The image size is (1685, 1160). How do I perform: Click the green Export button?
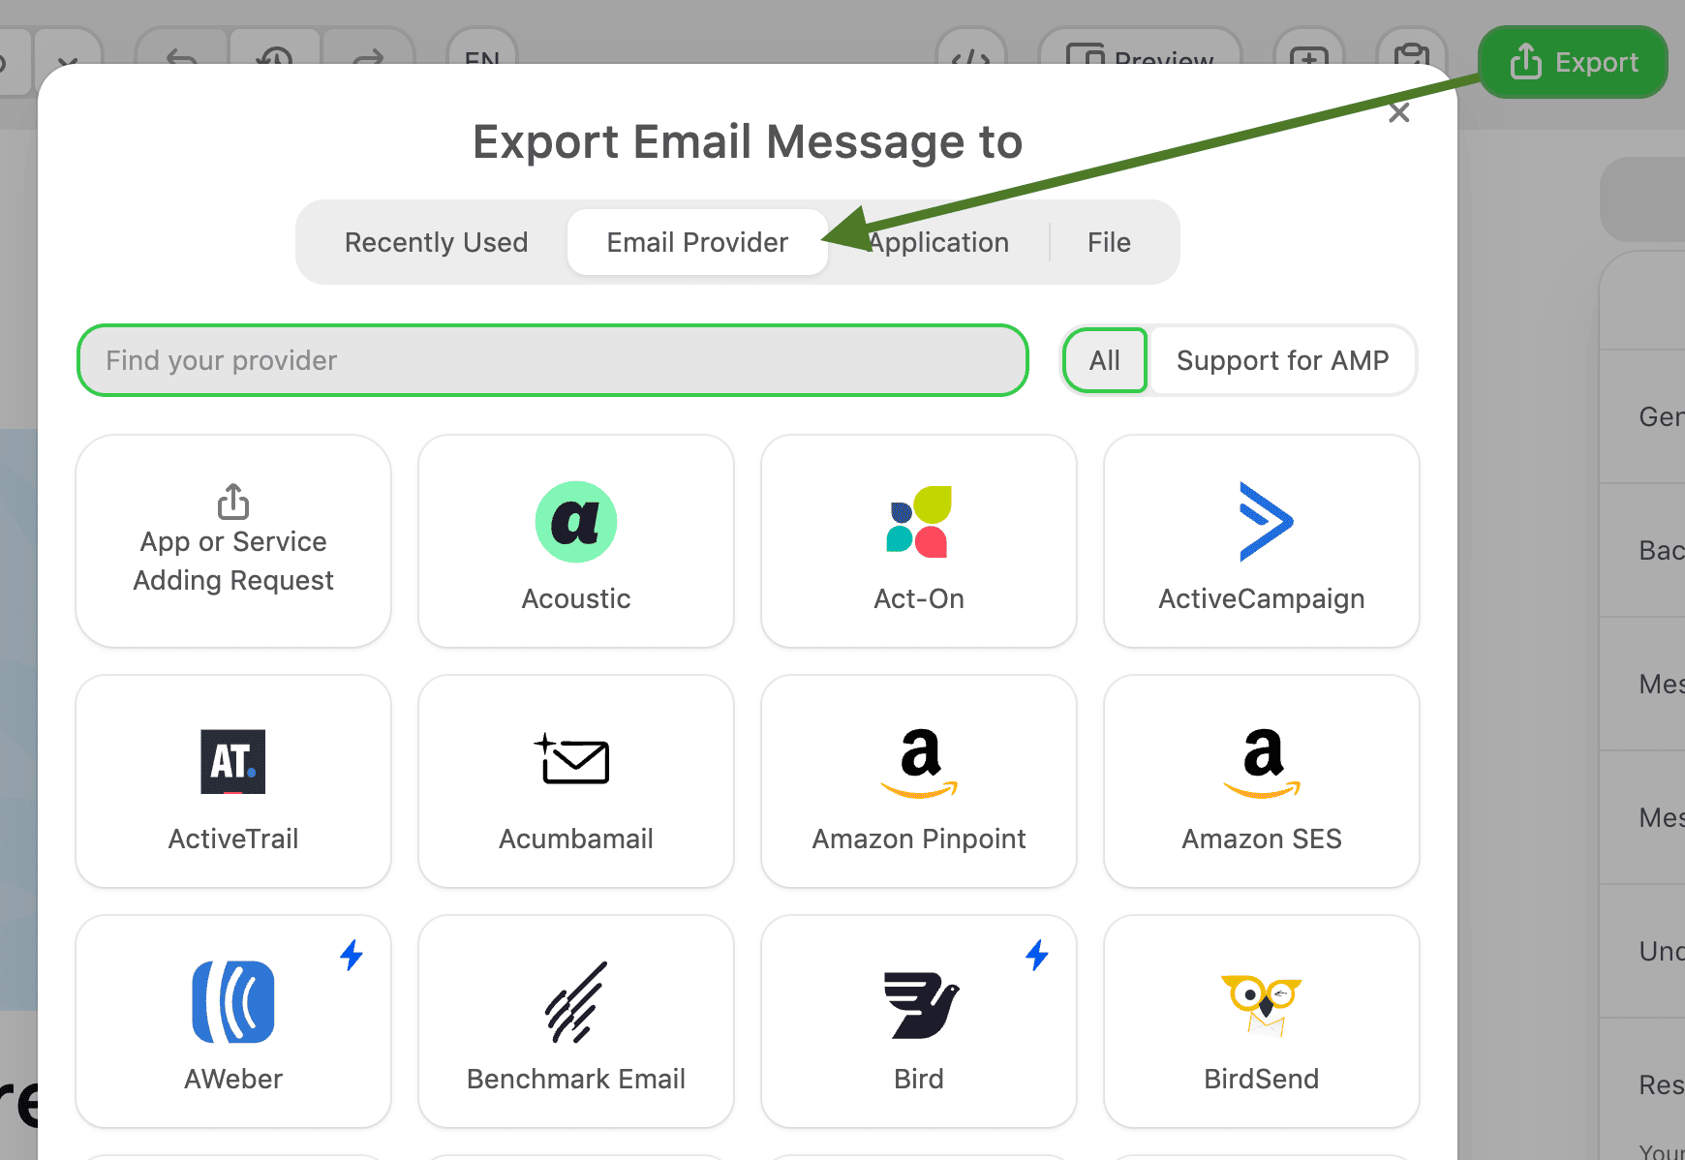tap(1573, 62)
